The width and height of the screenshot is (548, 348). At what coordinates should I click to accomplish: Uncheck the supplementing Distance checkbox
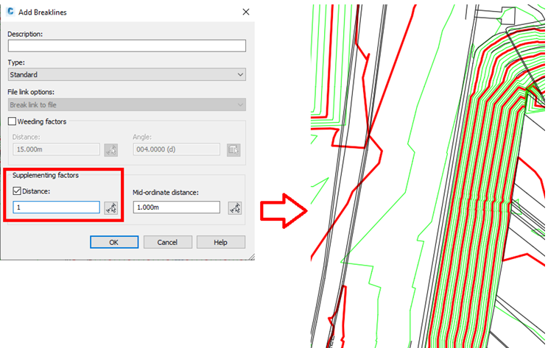pyautogui.click(x=16, y=191)
